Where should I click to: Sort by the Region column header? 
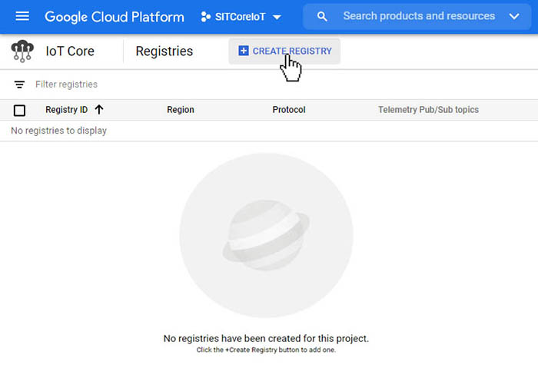(181, 110)
